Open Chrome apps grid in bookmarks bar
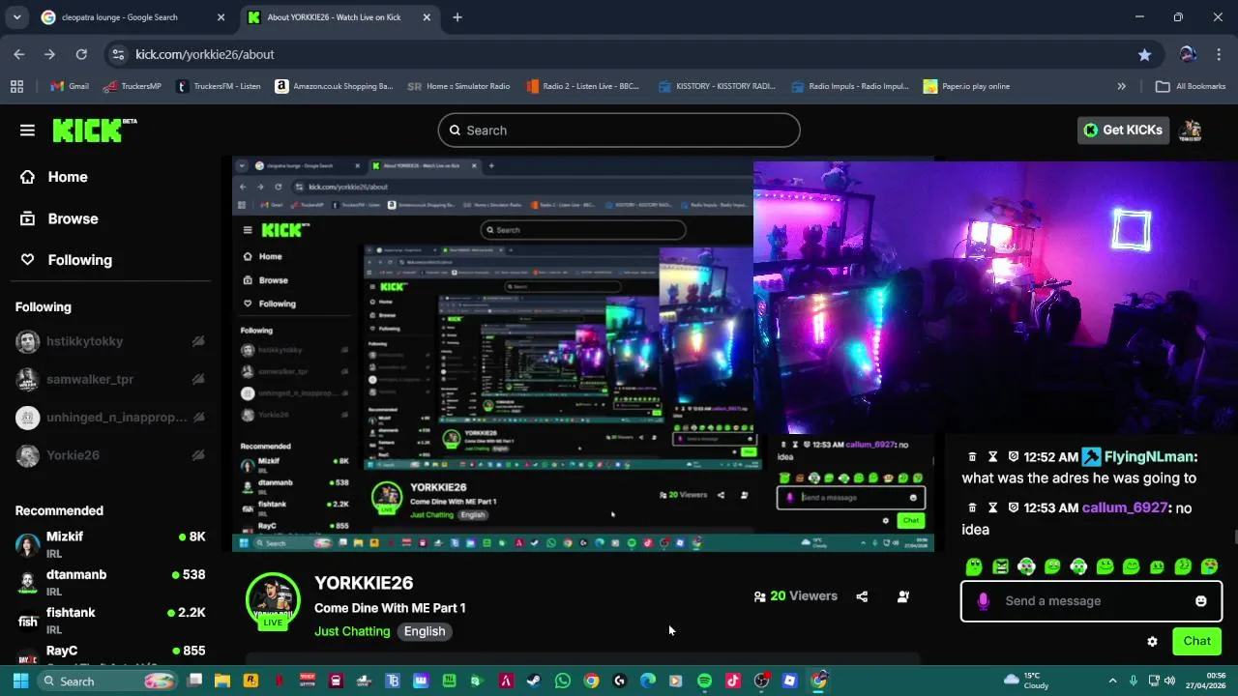Image resolution: width=1238 pixels, height=696 pixels. pyautogui.click(x=16, y=86)
